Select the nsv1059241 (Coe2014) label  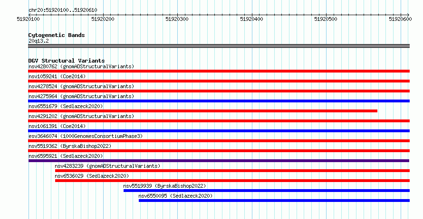click(57, 76)
